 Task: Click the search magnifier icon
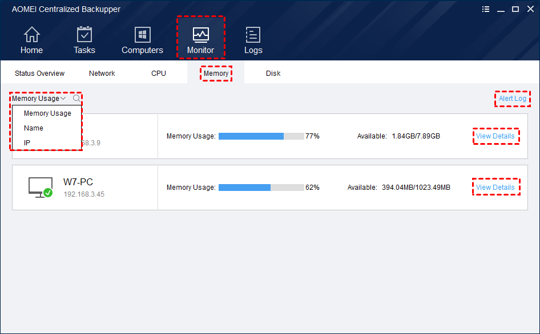pyautogui.click(x=76, y=99)
